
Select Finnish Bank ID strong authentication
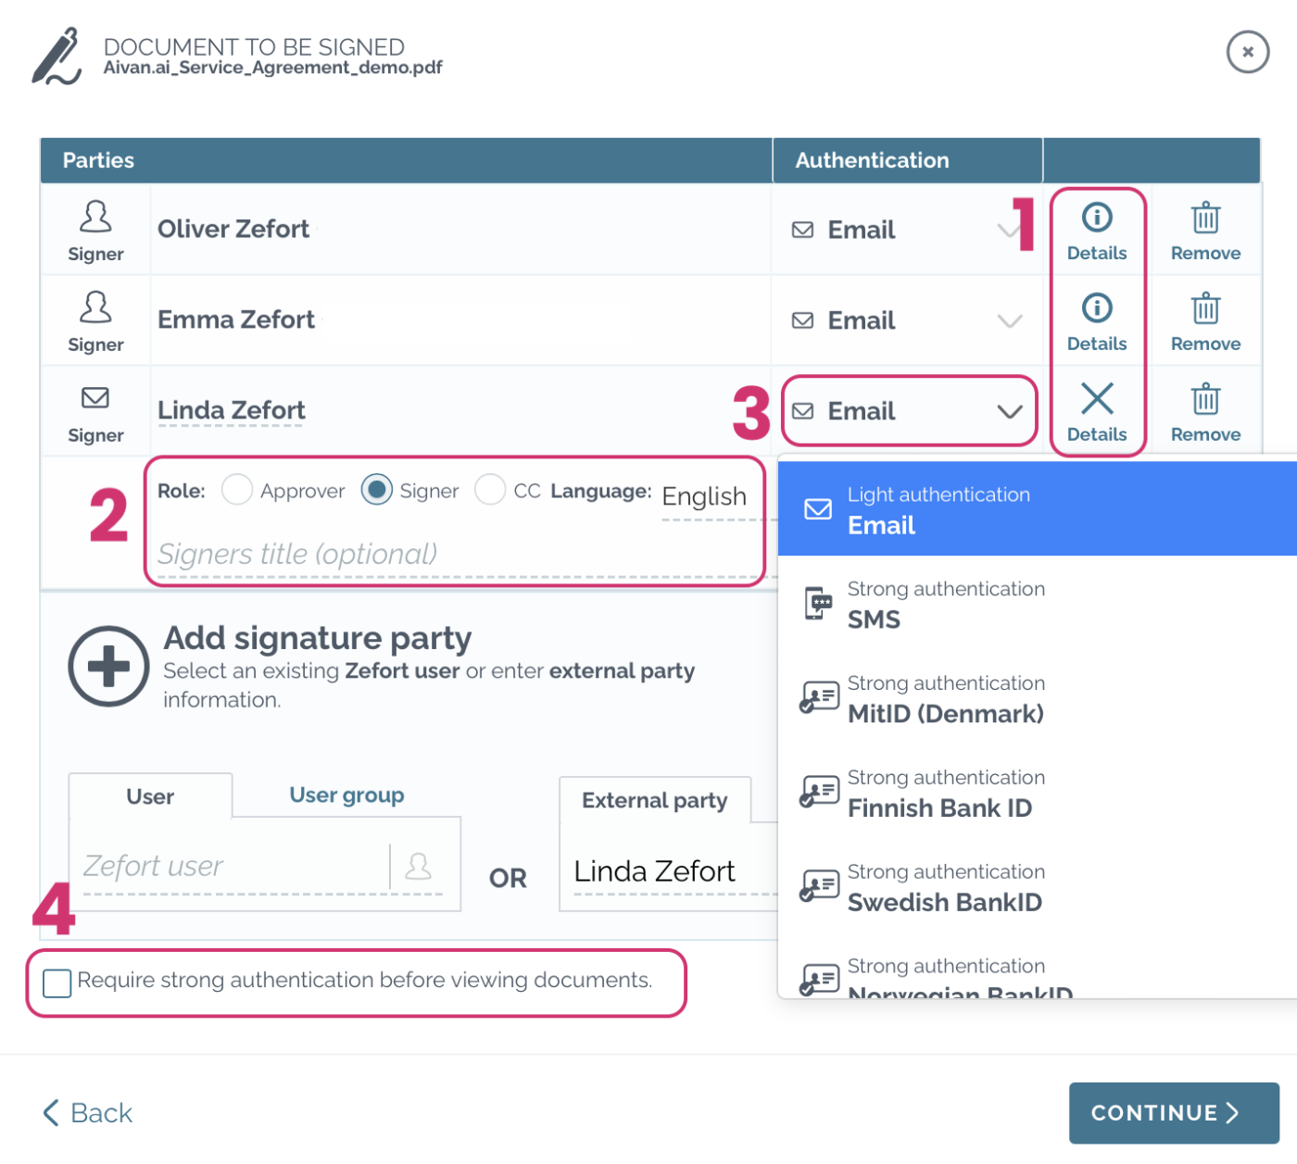(x=940, y=795)
